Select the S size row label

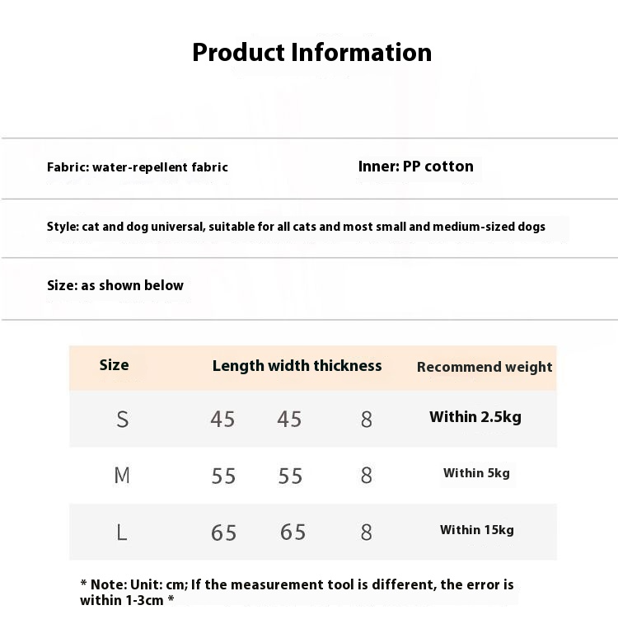pos(123,420)
